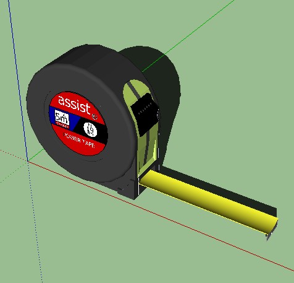Select the registered trademark symbol after assist
This screenshot has width=294, height=283.
click(94, 116)
